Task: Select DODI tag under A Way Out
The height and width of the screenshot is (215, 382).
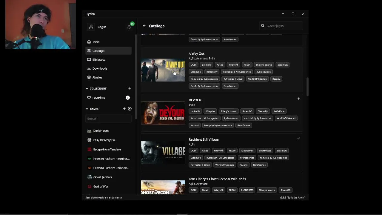Action: 194,65
